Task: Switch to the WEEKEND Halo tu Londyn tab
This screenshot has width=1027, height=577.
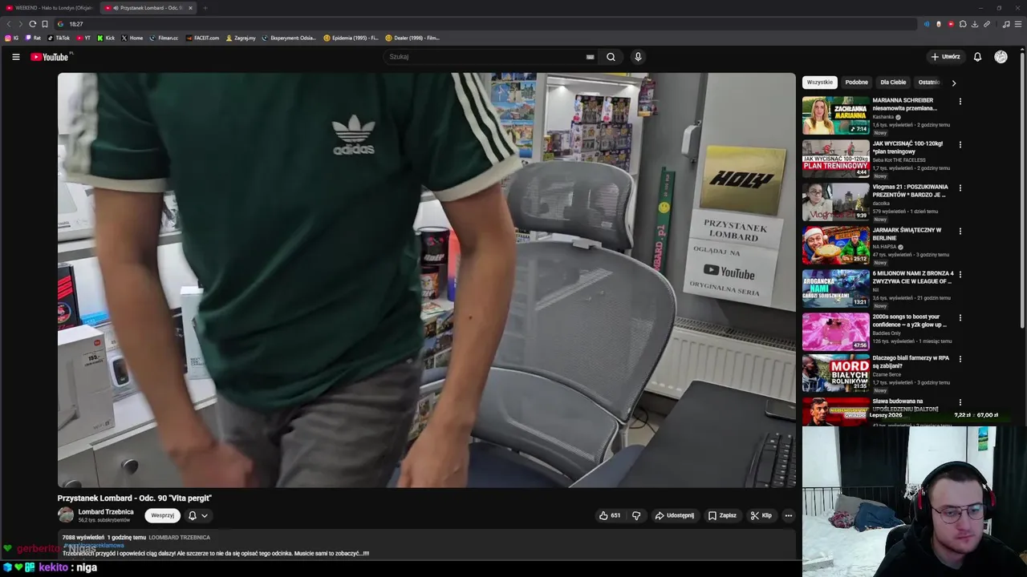Action: 48,8
